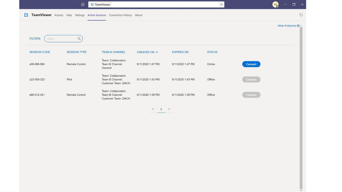Open the Settings tab
Screen dimensions: 342x192
pos(80,15)
